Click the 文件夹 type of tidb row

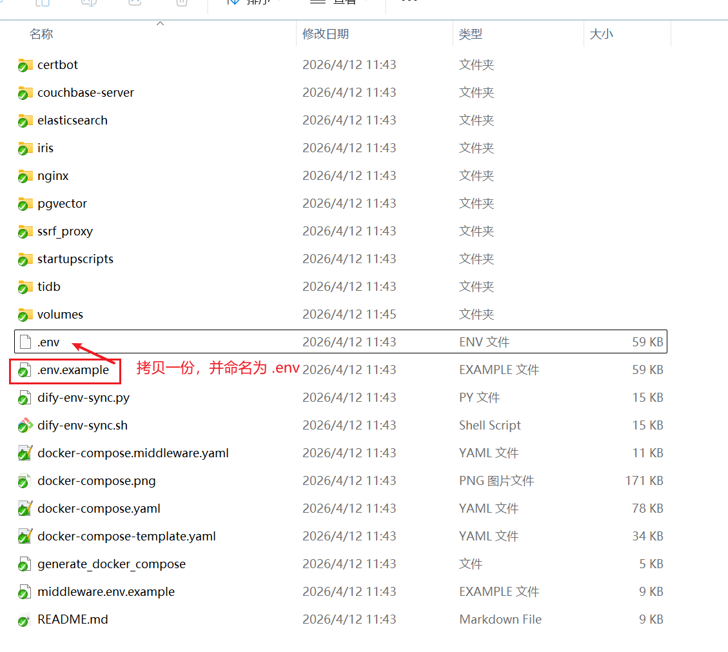[477, 286]
